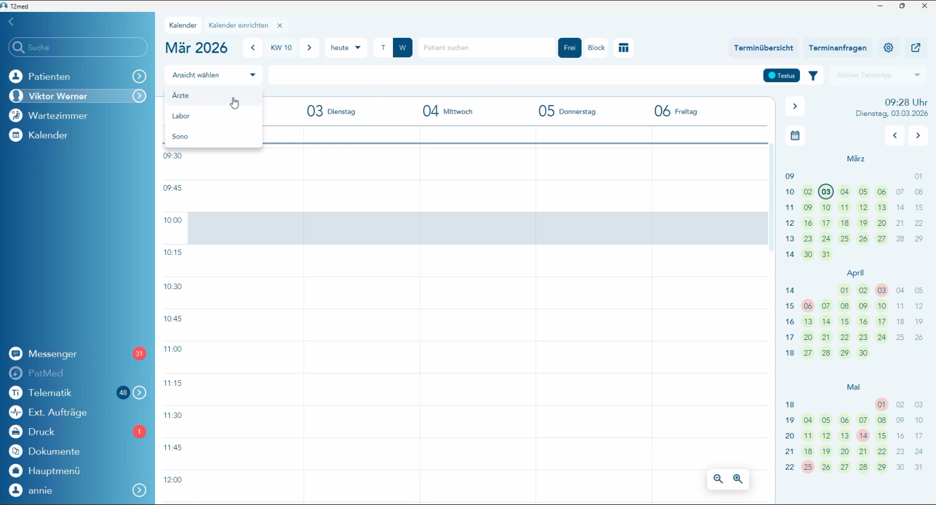The height and width of the screenshot is (505, 936).
Task: Switch to day view with T
Action: pos(383,48)
